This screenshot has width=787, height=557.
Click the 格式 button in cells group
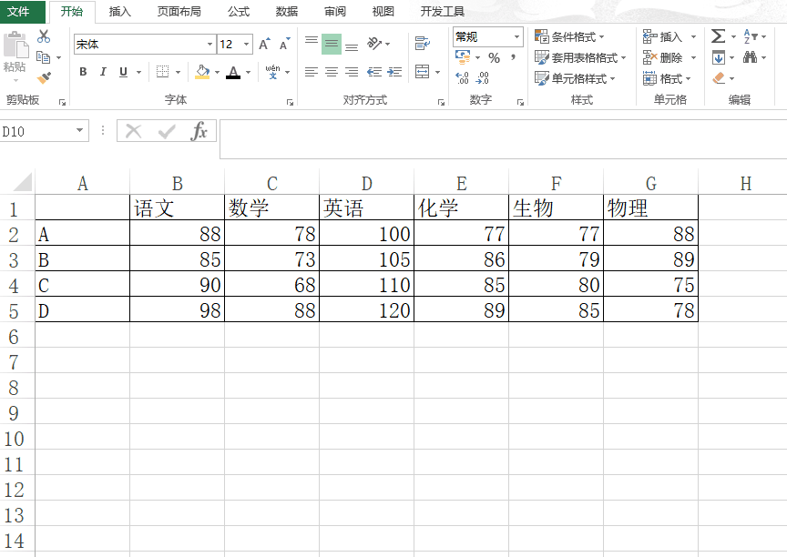pyautogui.click(x=667, y=78)
